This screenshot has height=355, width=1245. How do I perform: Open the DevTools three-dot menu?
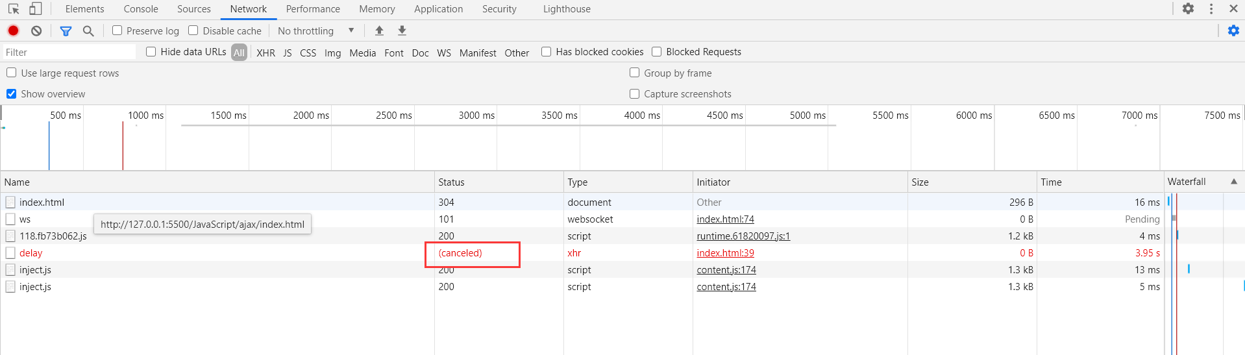pyautogui.click(x=1211, y=9)
